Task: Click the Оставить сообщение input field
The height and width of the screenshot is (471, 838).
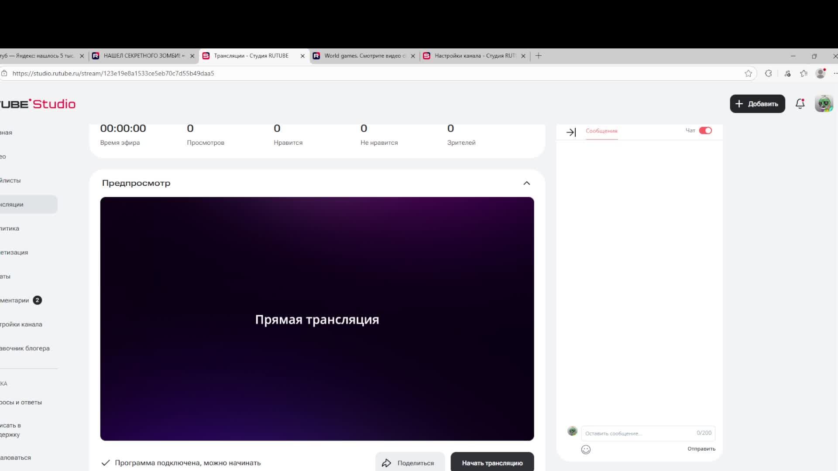Action: (x=633, y=433)
